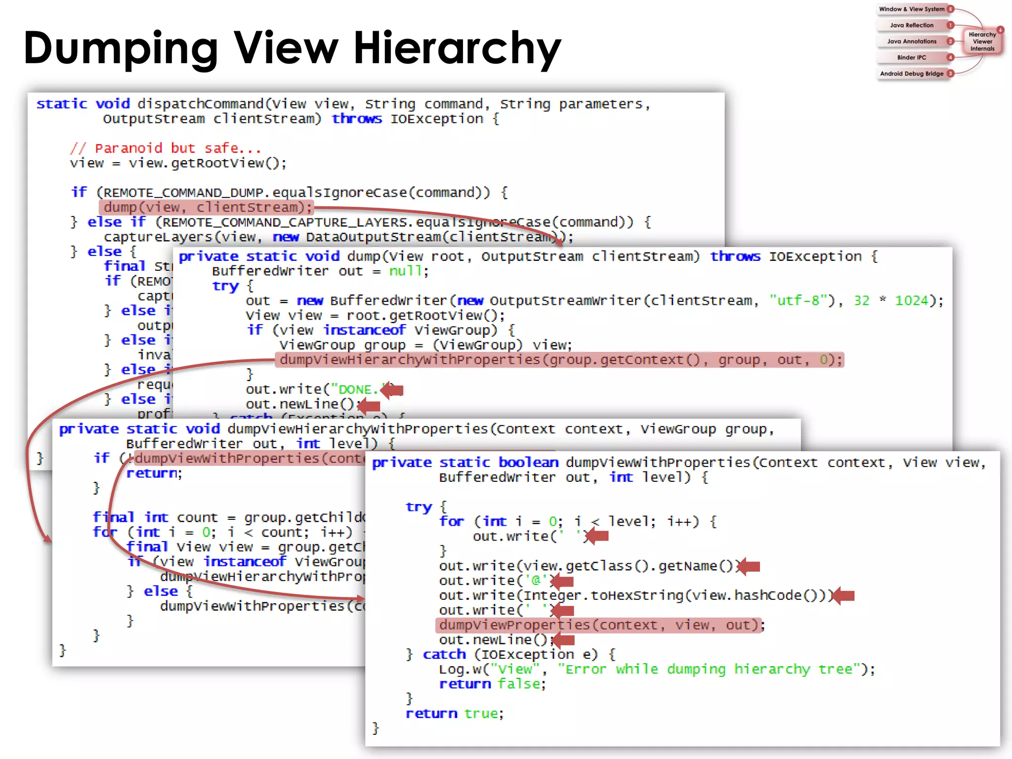1012x759 pixels.
Task: Click the 'private static void dump(View root' signature
Action: click(528, 256)
